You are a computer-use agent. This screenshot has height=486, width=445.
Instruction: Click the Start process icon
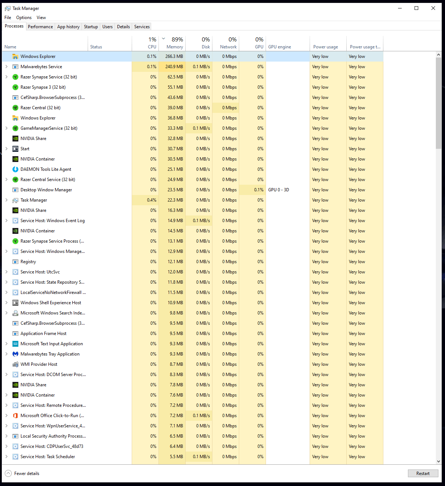(x=15, y=149)
